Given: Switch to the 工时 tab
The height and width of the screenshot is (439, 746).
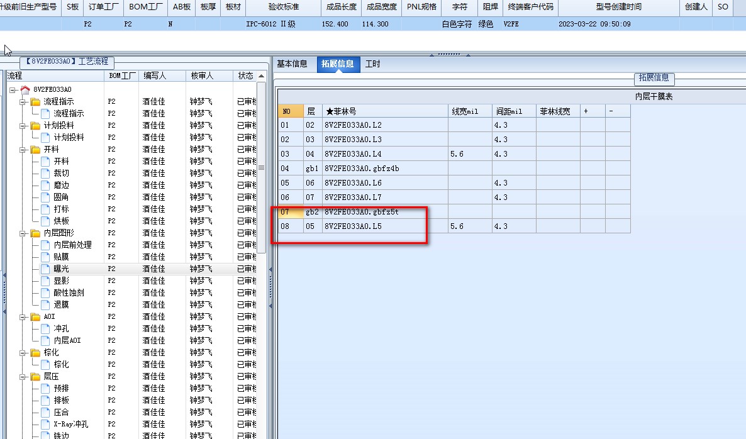Looking at the screenshot, I should tap(372, 64).
